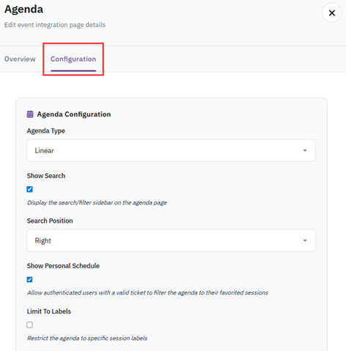Click the Agenda title heading
Image resolution: width=346 pixels, height=351 pixels.
point(23,10)
